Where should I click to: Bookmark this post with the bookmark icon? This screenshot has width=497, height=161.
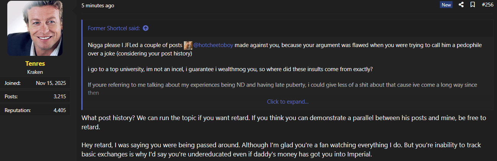click(x=472, y=5)
